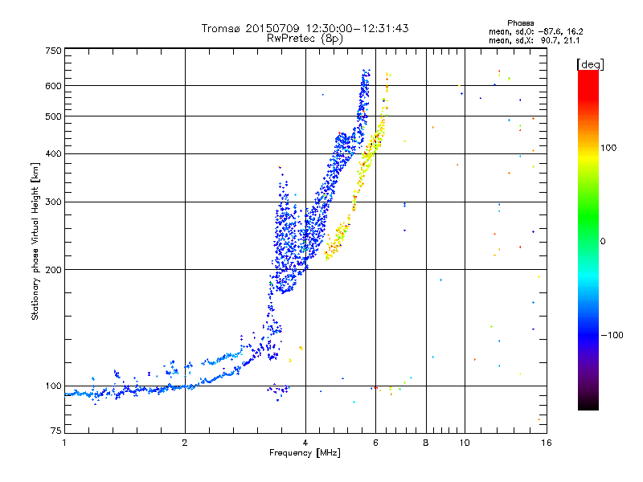643x482 pixels.
Task: Click the y-axis tick label '400'
Action: pos(53,153)
